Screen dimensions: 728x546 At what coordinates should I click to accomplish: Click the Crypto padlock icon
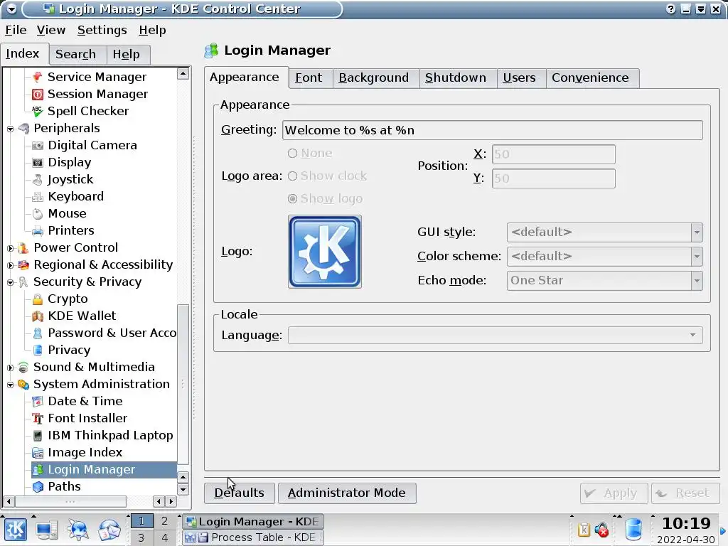click(38, 299)
